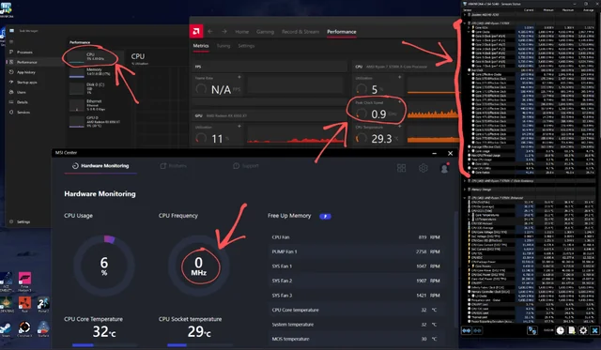Select CPU graph in Task Manager list
601x350 pixels.
[x=95, y=56]
